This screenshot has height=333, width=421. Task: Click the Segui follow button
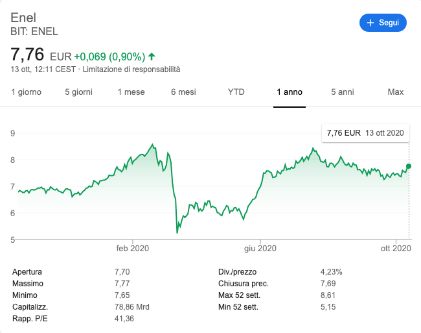pos(383,23)
